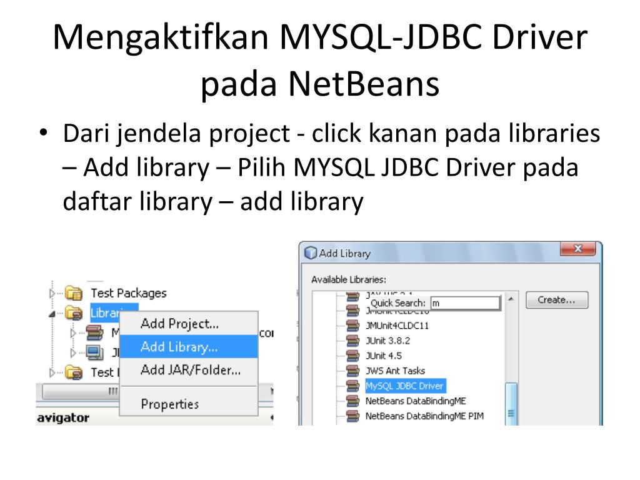640x480 pixels.
Task: Click the project panel horizontal scrollbar
Action: [x=81, y=392]
